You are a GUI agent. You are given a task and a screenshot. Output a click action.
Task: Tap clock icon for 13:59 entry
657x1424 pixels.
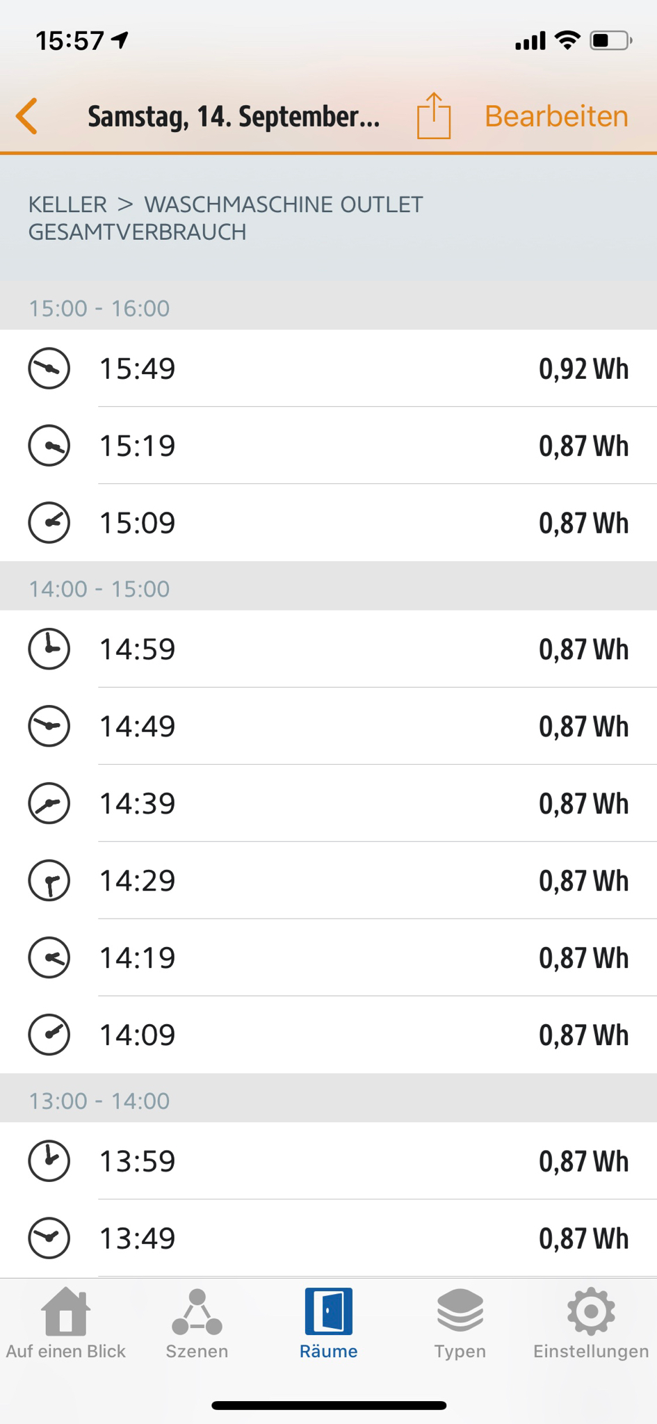(49, 1161)
